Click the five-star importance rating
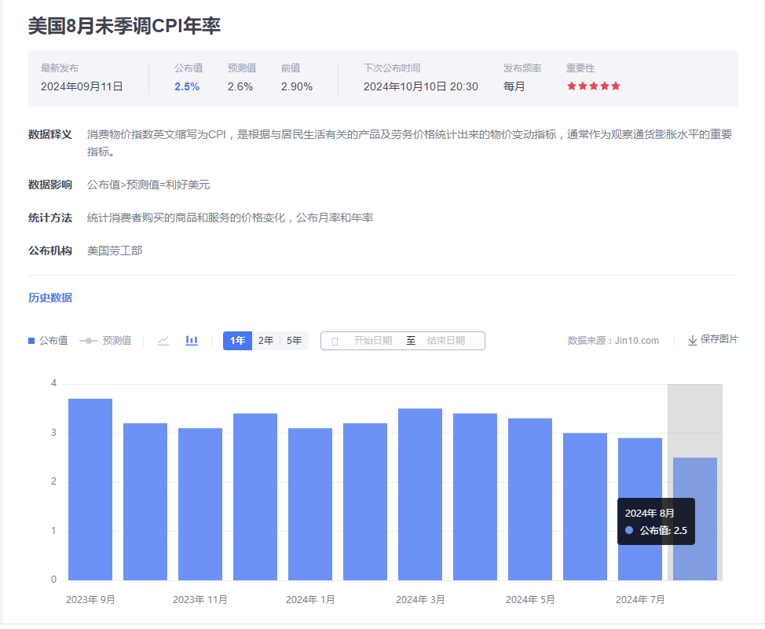Viewport: 765px width, 629px height. coord(593,86)
